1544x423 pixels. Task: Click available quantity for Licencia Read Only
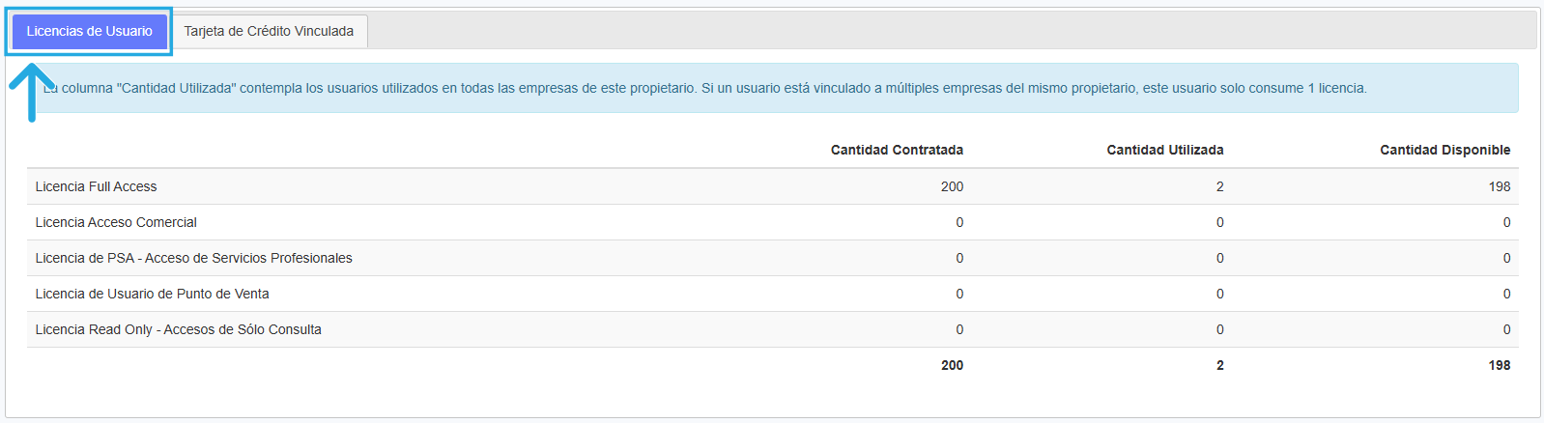[x=1505, y=329]
